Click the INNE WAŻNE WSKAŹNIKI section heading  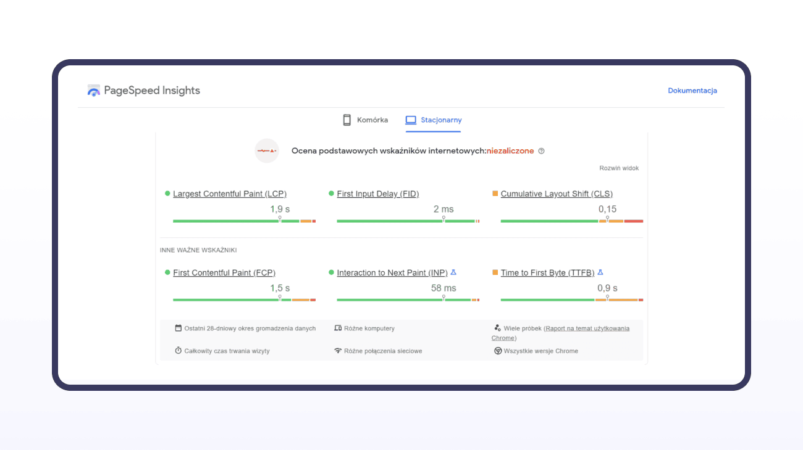click(x=198, y=250)
